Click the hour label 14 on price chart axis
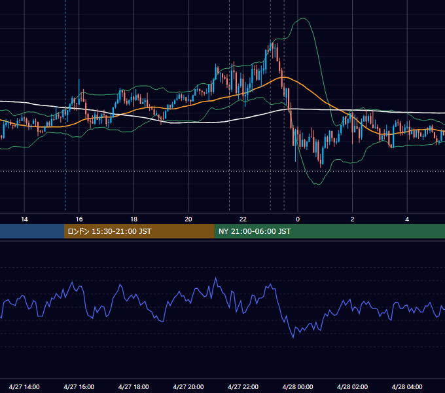 point(24,219)
